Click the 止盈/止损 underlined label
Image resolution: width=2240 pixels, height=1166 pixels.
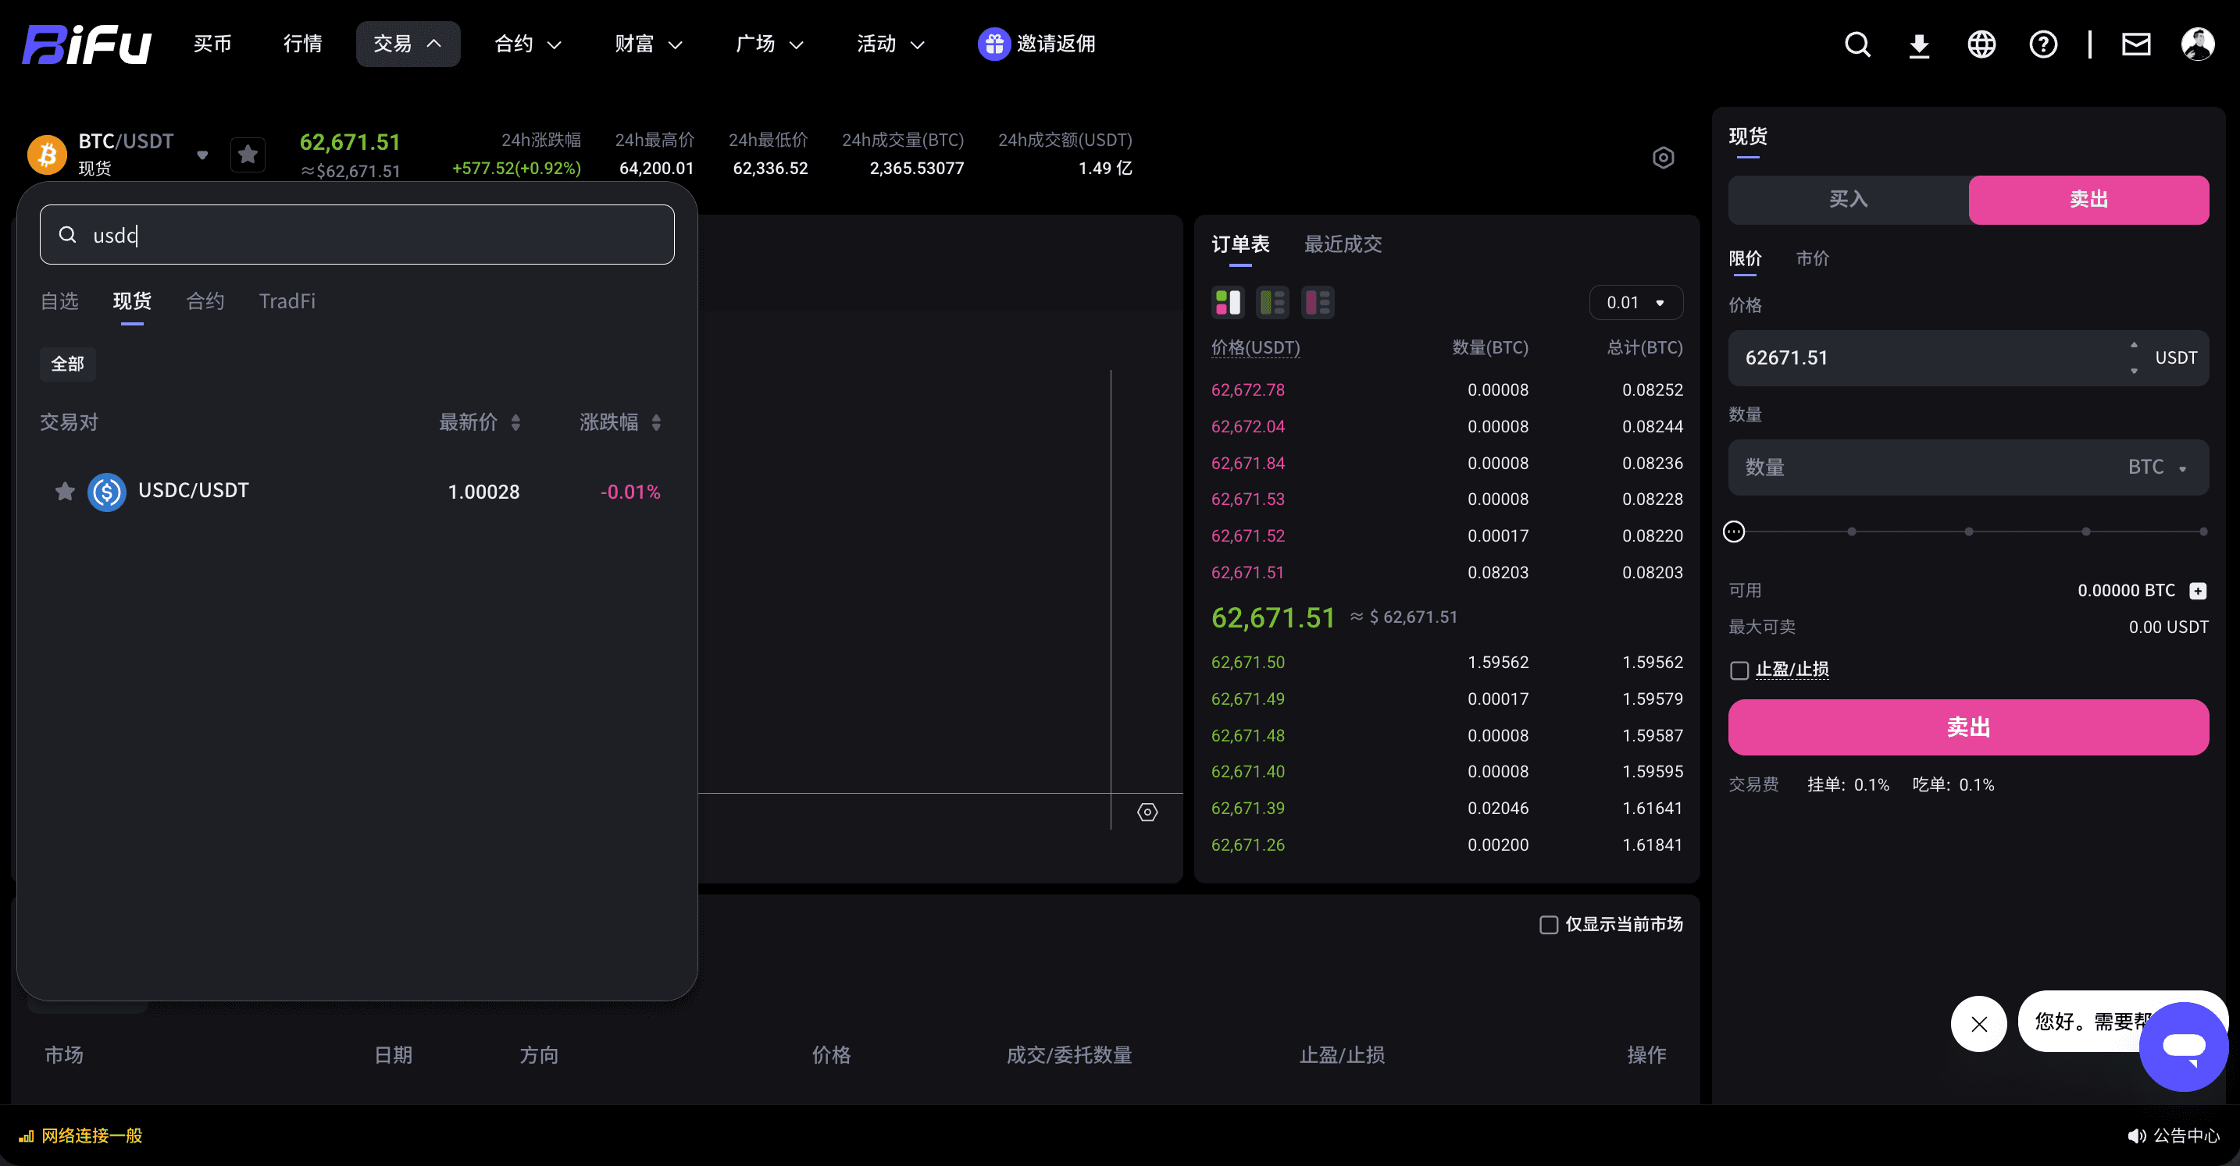pos(1792,669)
